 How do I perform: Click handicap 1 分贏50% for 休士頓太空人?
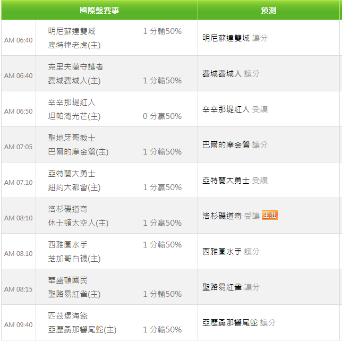click(163, 223)
